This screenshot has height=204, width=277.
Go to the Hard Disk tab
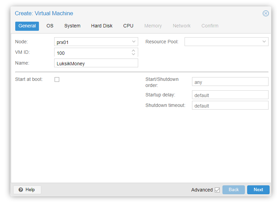[102, 26]
